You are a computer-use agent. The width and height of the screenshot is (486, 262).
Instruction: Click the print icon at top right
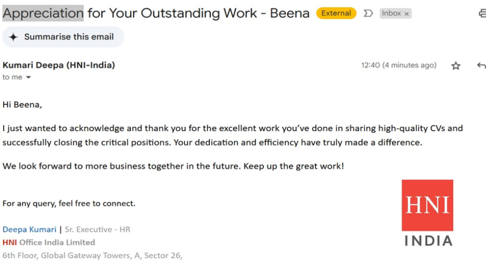[482, 14]
